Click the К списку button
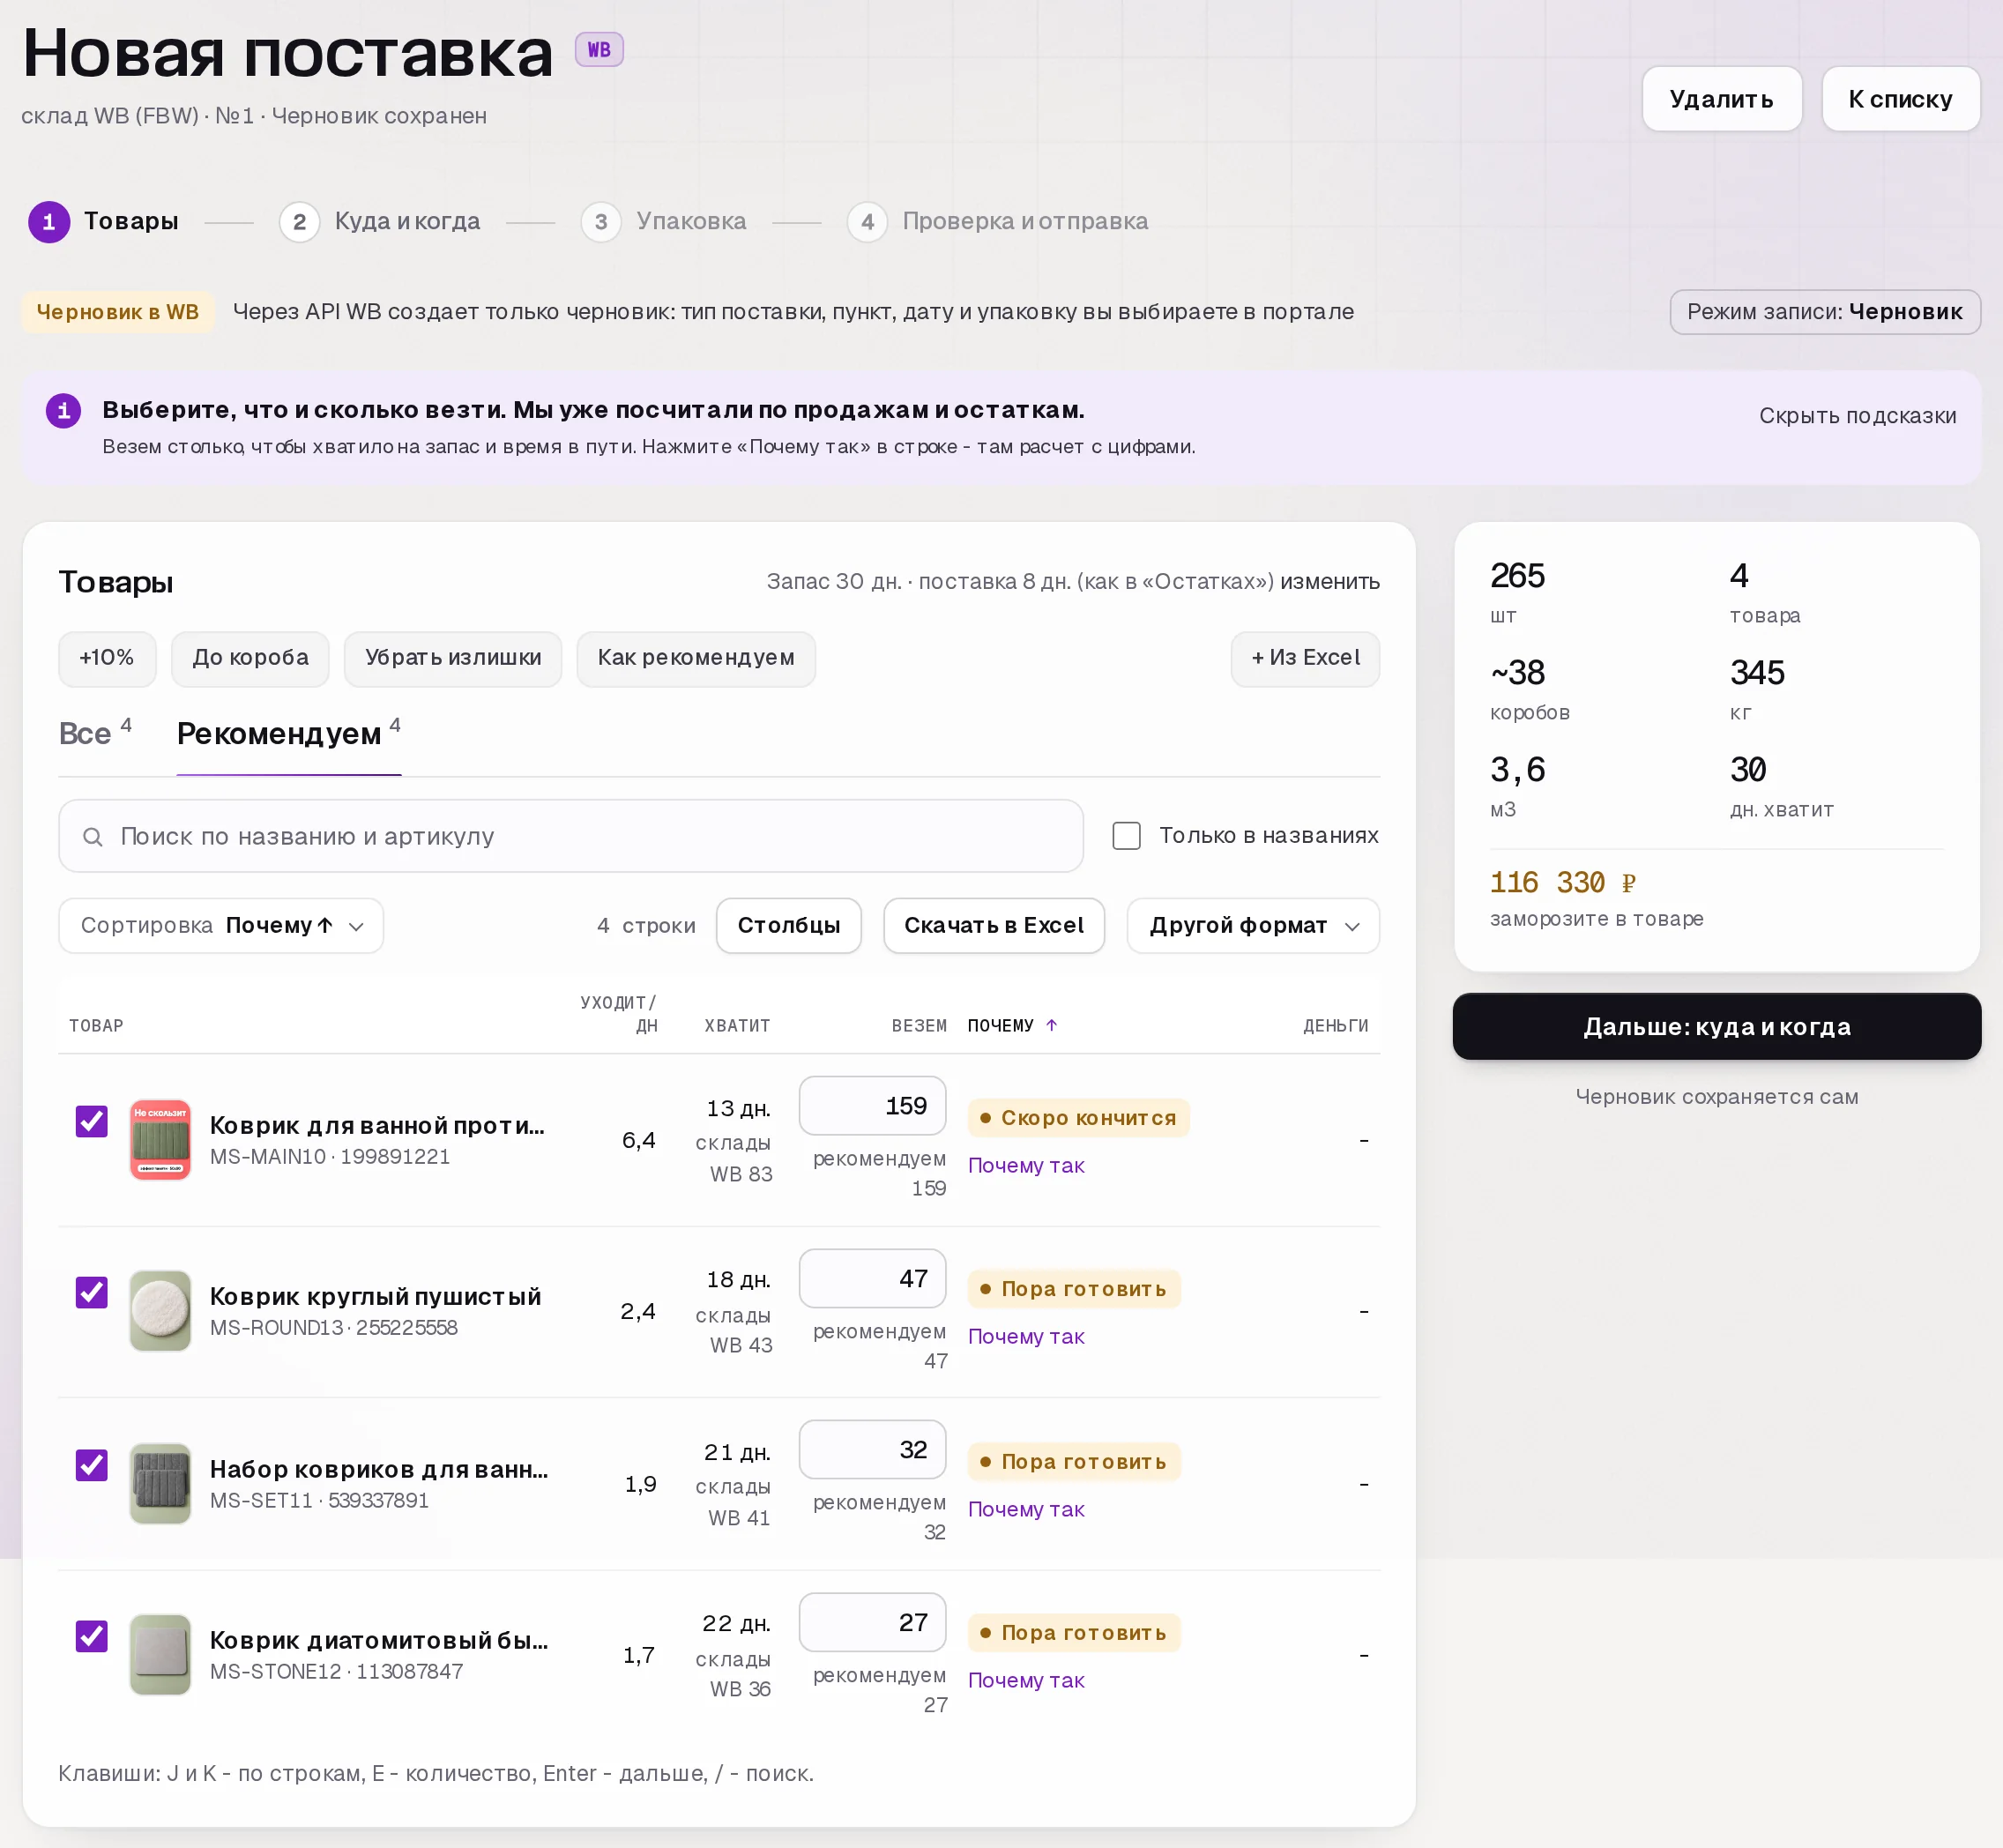 [x=1900, y=99]
